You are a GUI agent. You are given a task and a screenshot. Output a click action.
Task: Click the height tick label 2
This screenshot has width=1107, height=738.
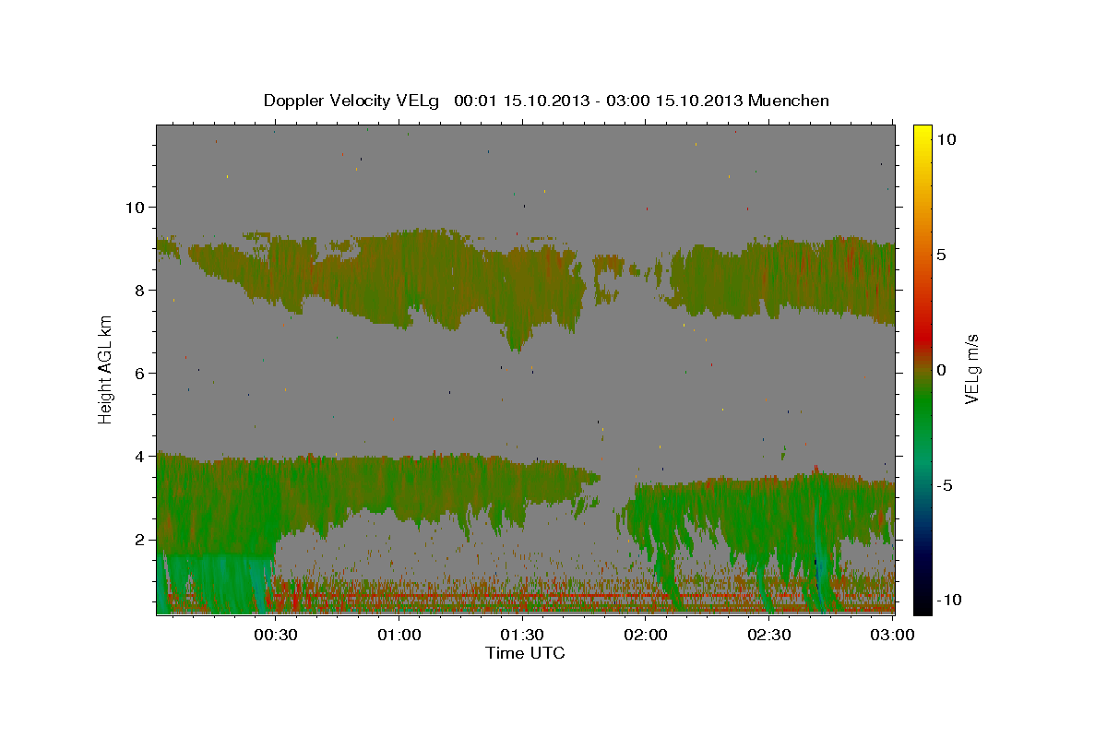[141, 539]
